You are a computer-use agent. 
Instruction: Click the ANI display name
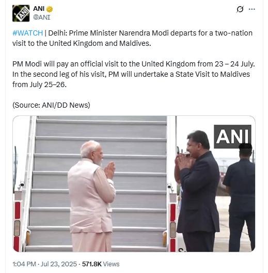coord(39,9)
